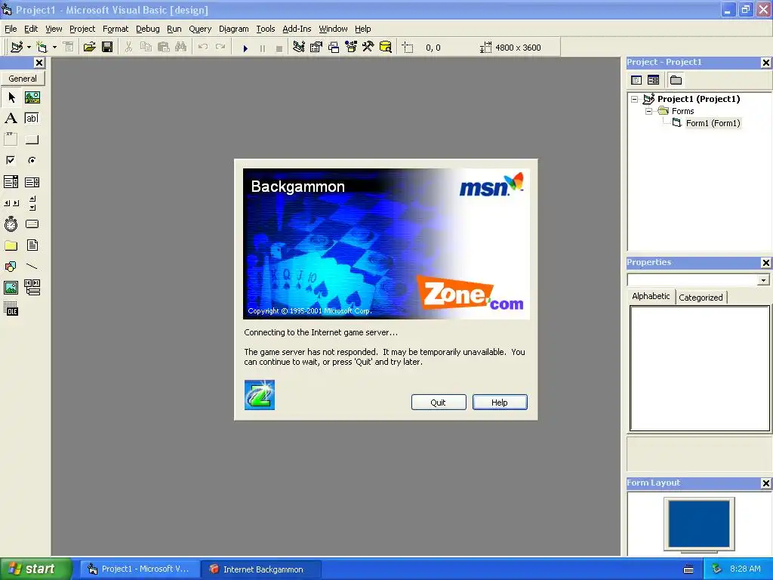
Task: Click the Break pause toolbar button
Action: pyautogui.click(x=262, y=48)
